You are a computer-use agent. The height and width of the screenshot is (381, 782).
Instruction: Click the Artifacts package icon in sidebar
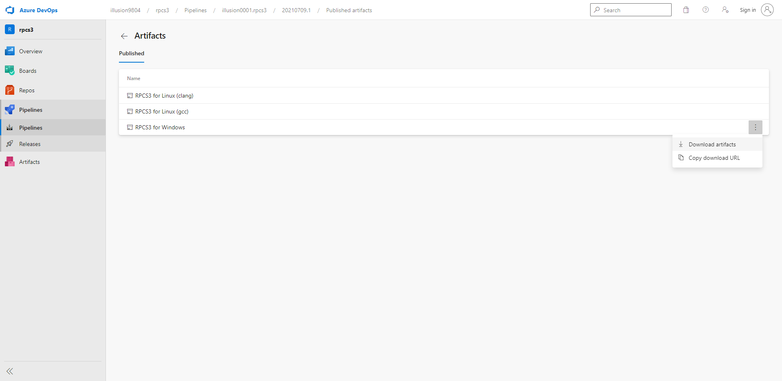[10, 162]
